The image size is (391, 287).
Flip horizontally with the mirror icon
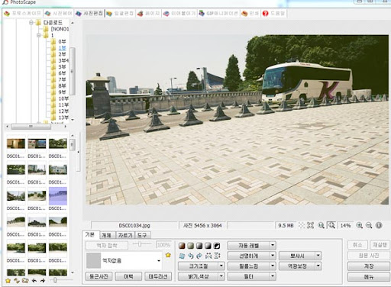[208, 256]
